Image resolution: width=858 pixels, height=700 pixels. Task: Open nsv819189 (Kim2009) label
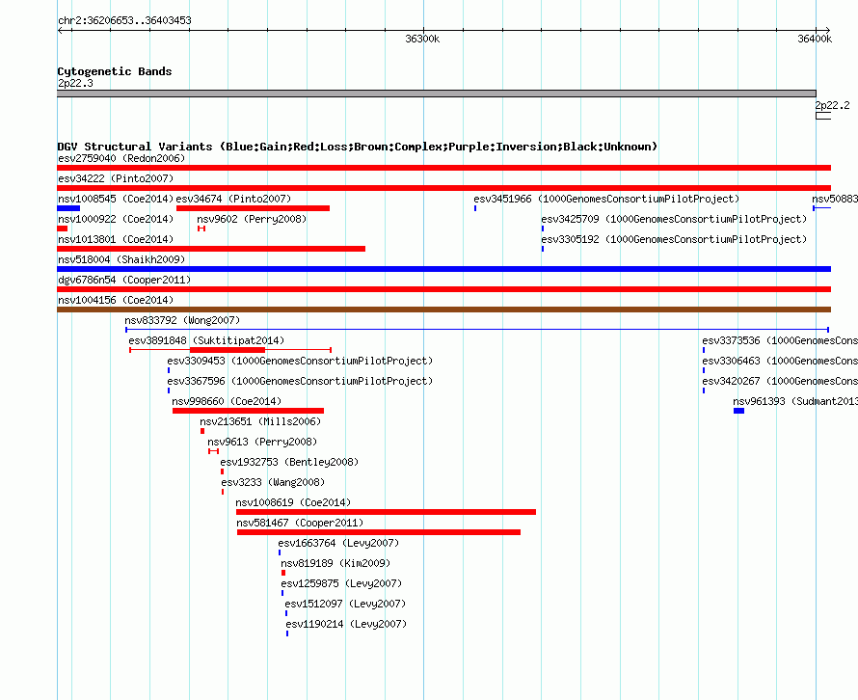pyautogui.click(x=335, y=563)
